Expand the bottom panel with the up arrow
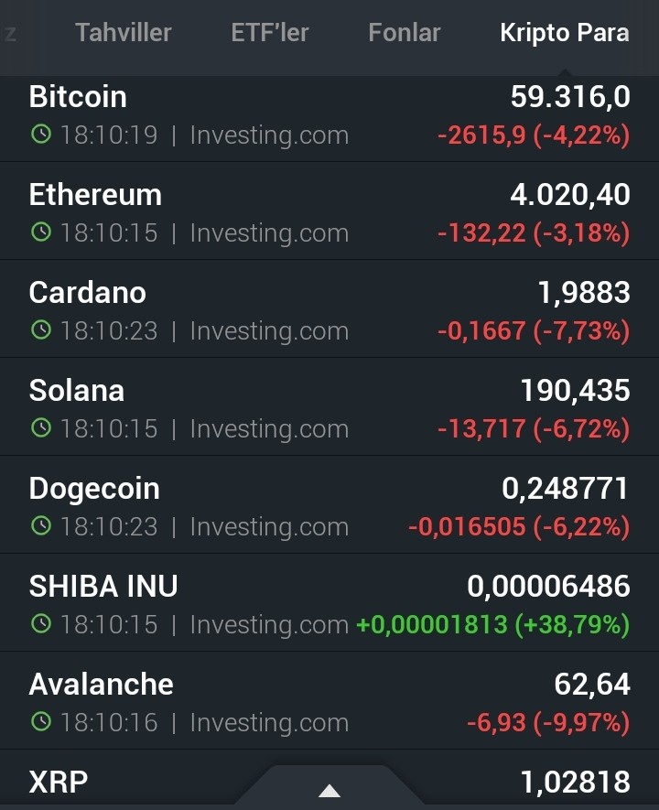The image size is (659, 810). pos(329,791)
